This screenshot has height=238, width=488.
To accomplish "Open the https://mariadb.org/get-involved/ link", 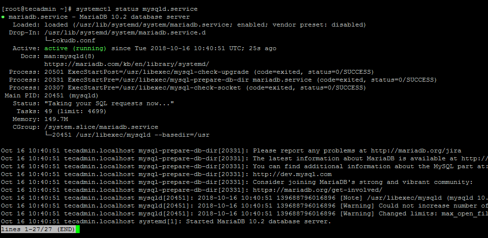I will pos(317,190).
